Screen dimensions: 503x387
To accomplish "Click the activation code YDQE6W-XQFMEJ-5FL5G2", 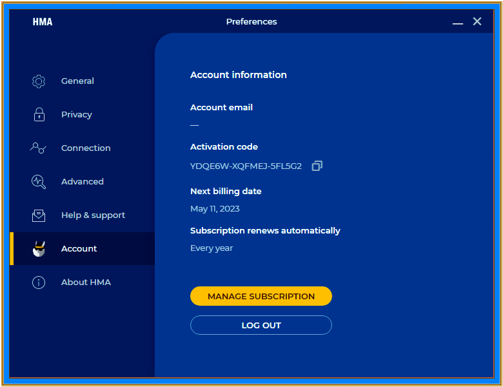I will click(246, 166).
